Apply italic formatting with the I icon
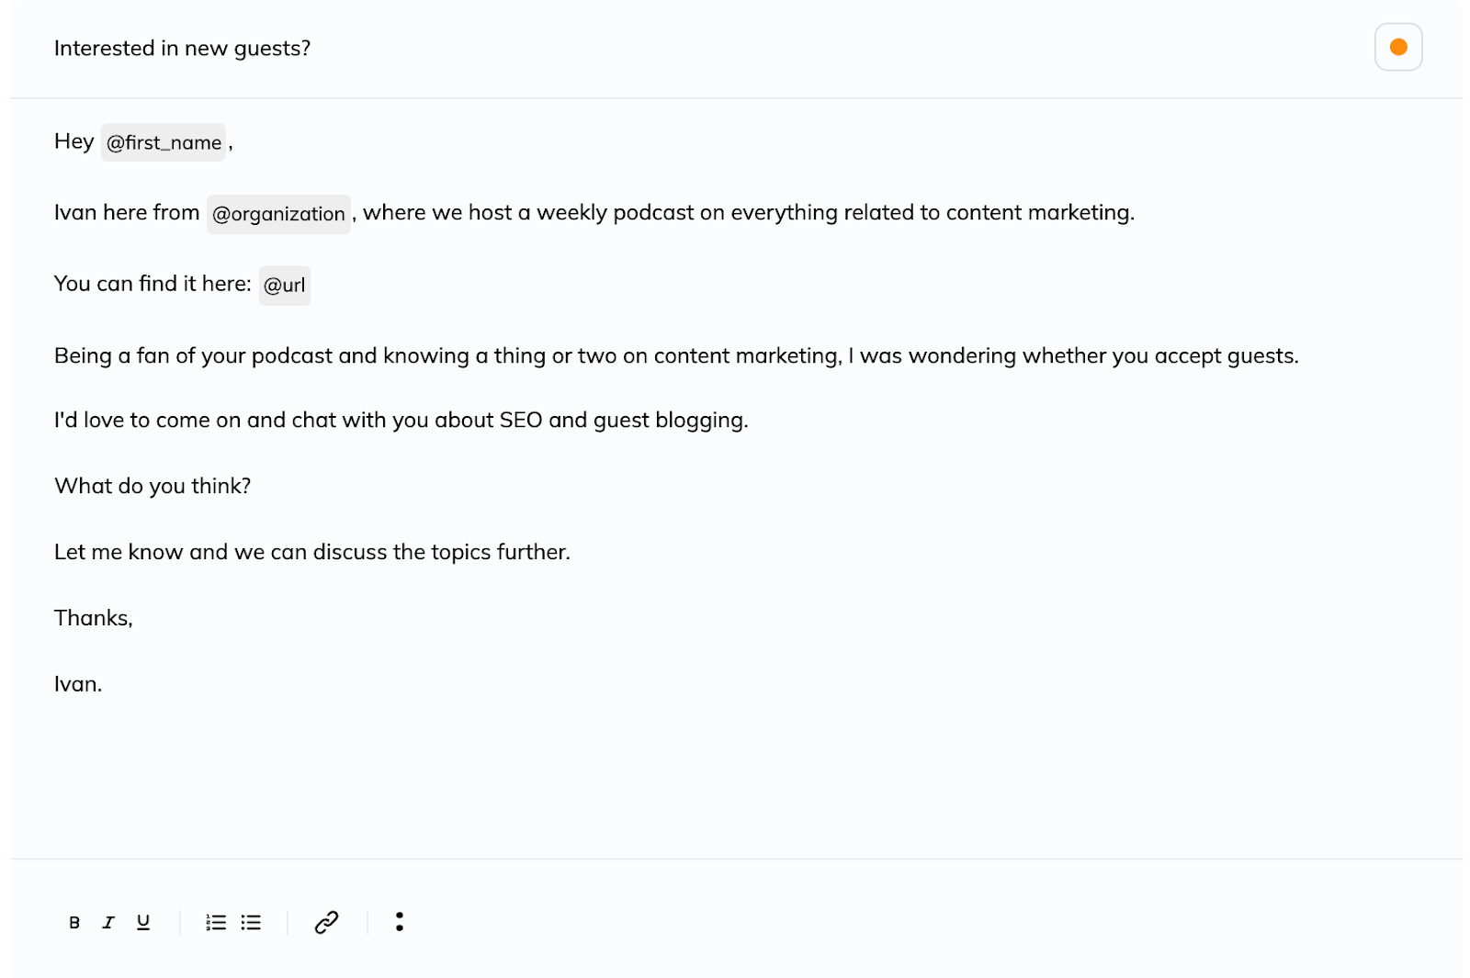Image resolution: width=1470 pixels, height=978 pixels. coord(108,922)
